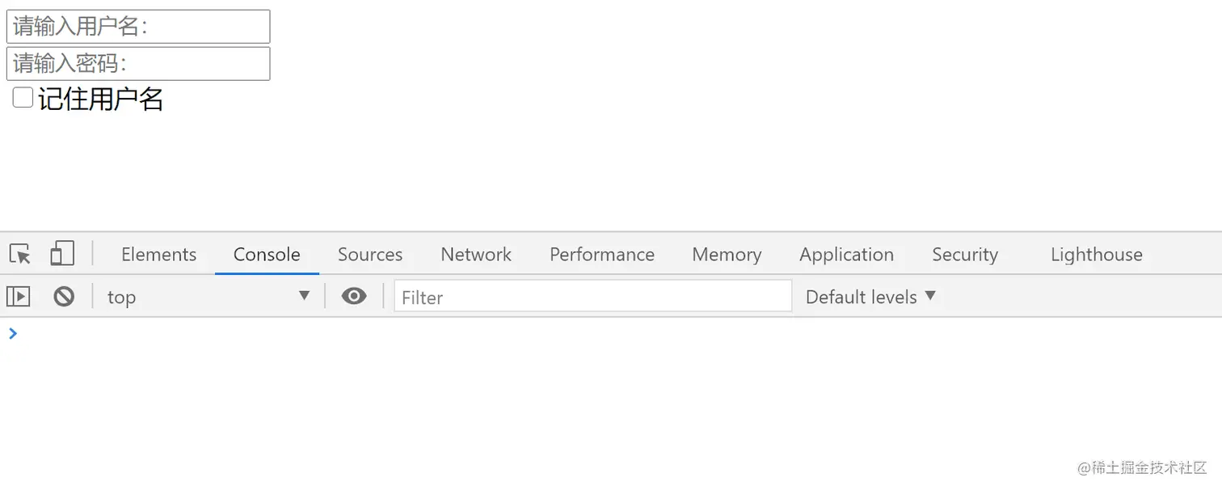Focus the password input field

(138, 63)
